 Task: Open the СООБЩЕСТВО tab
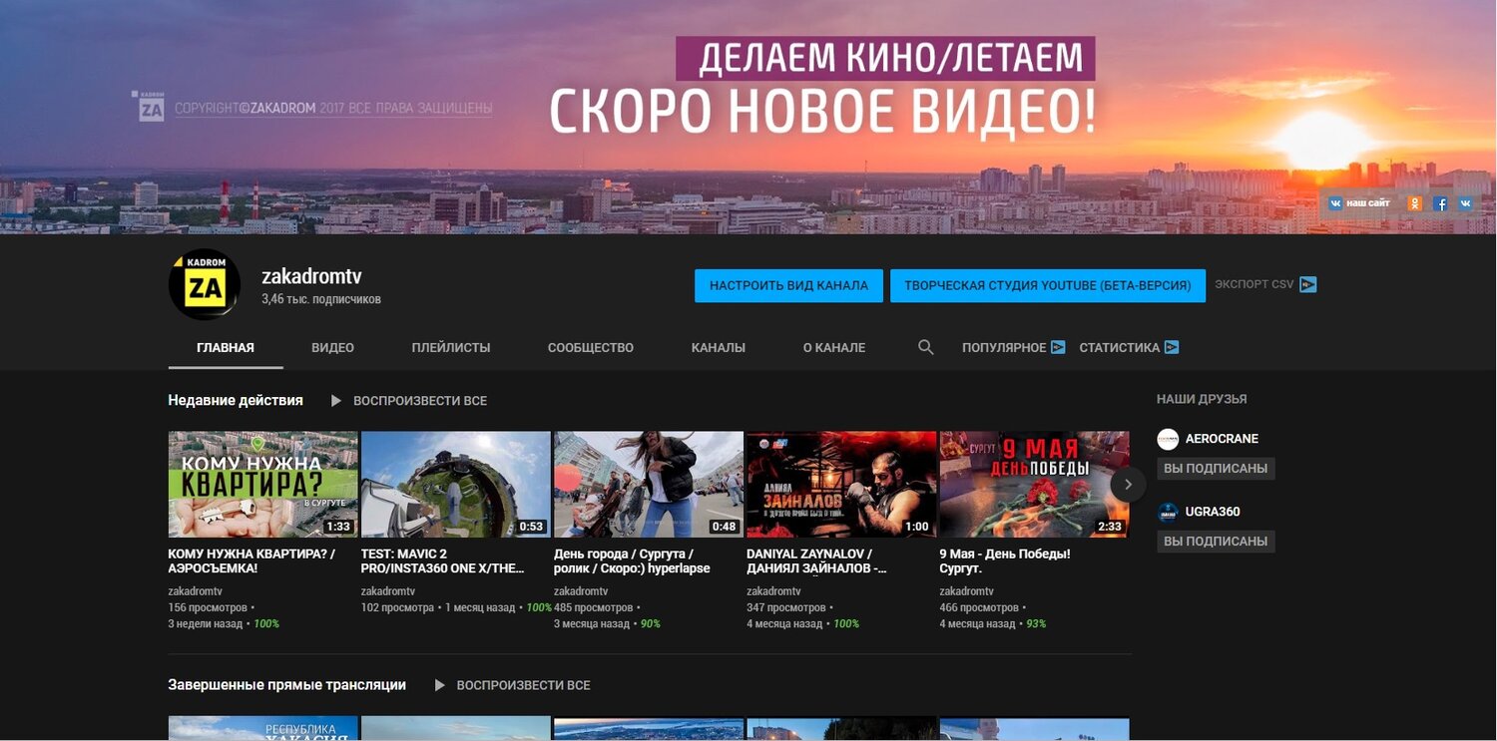pyautogui.click(x=591, y=348)
